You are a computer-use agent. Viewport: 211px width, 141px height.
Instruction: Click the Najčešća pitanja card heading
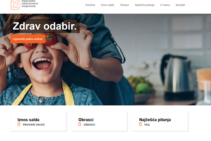tap(155, 120)
